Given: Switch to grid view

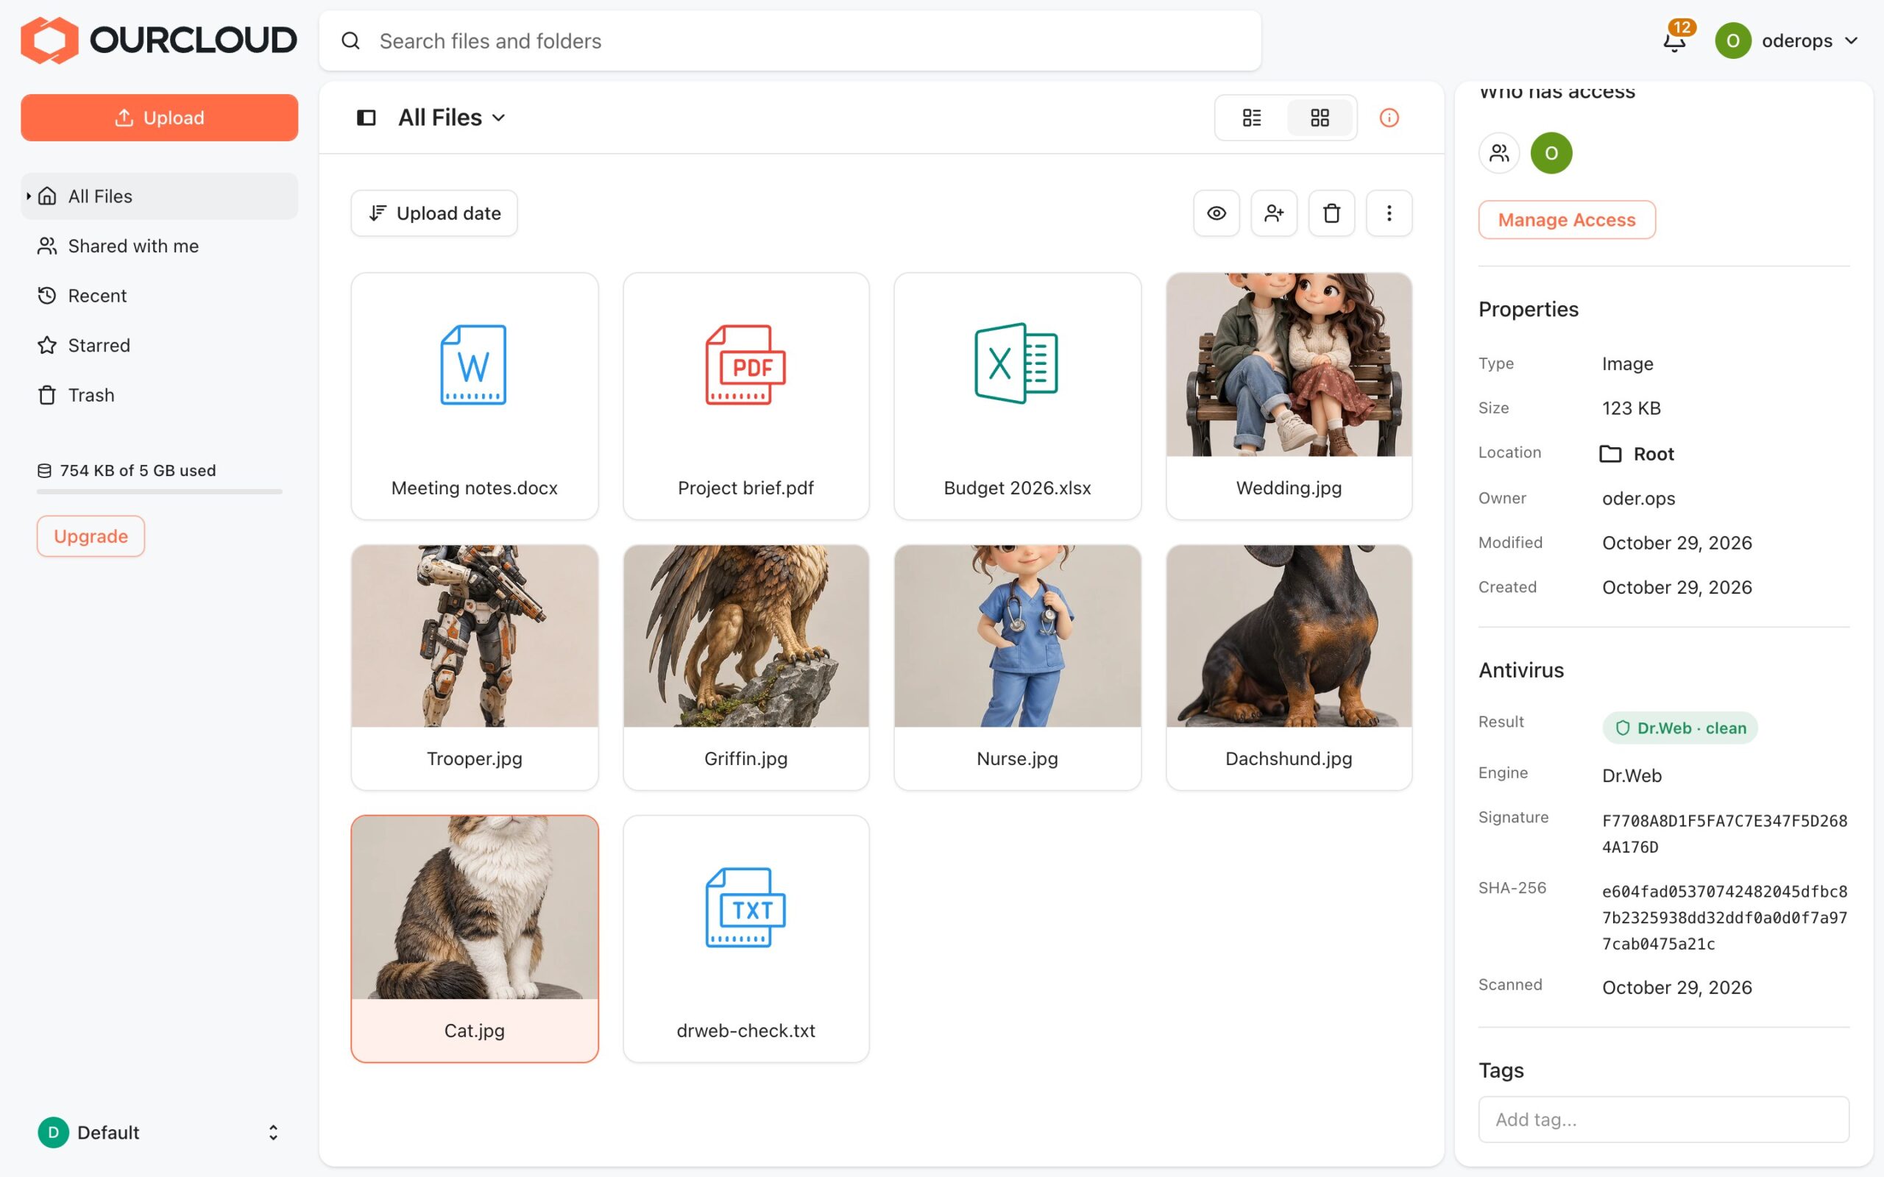Looking at the screenshot, I should [x=1320, y=118].
